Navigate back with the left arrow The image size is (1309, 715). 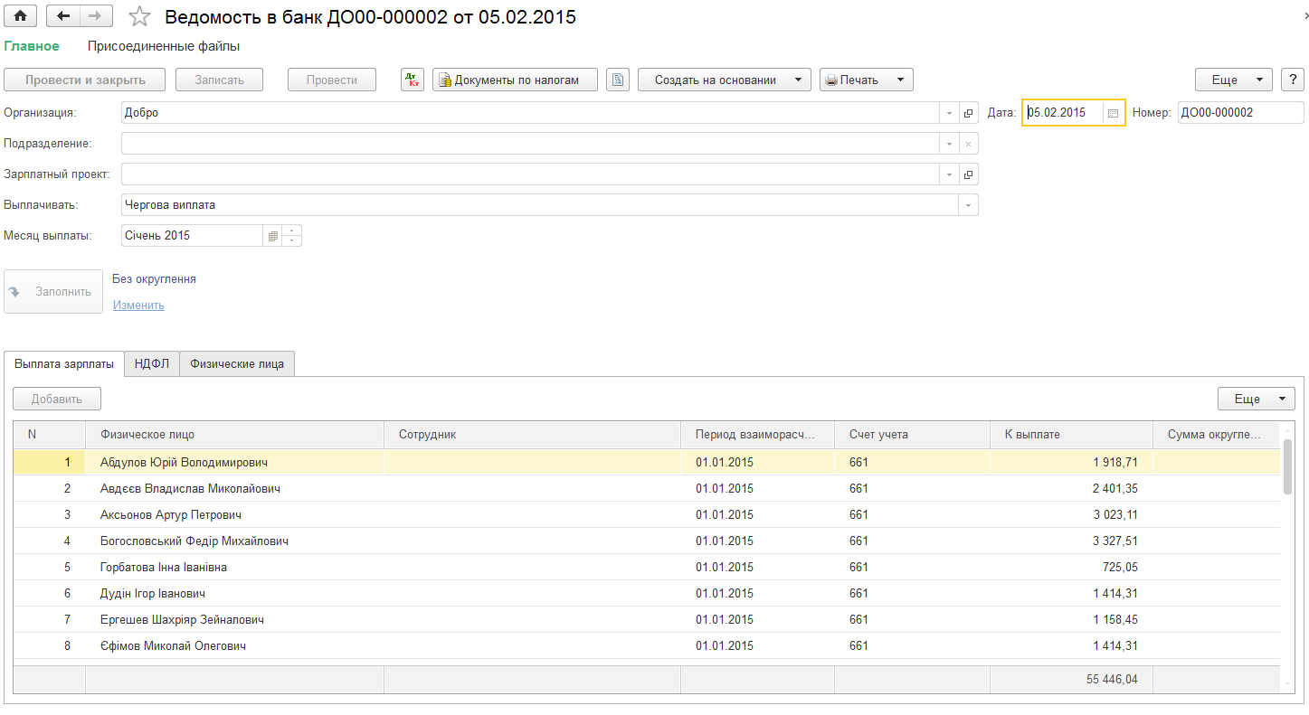point(63,16)
